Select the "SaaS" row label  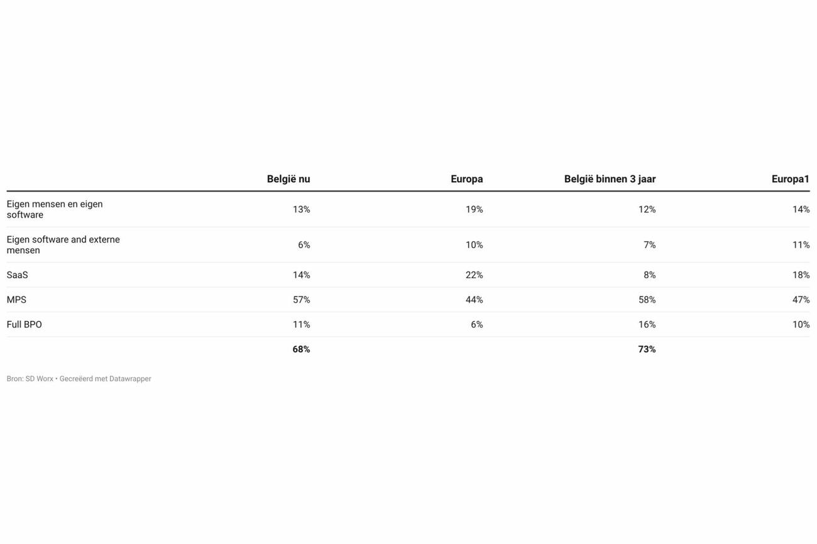tap(18, 275)
